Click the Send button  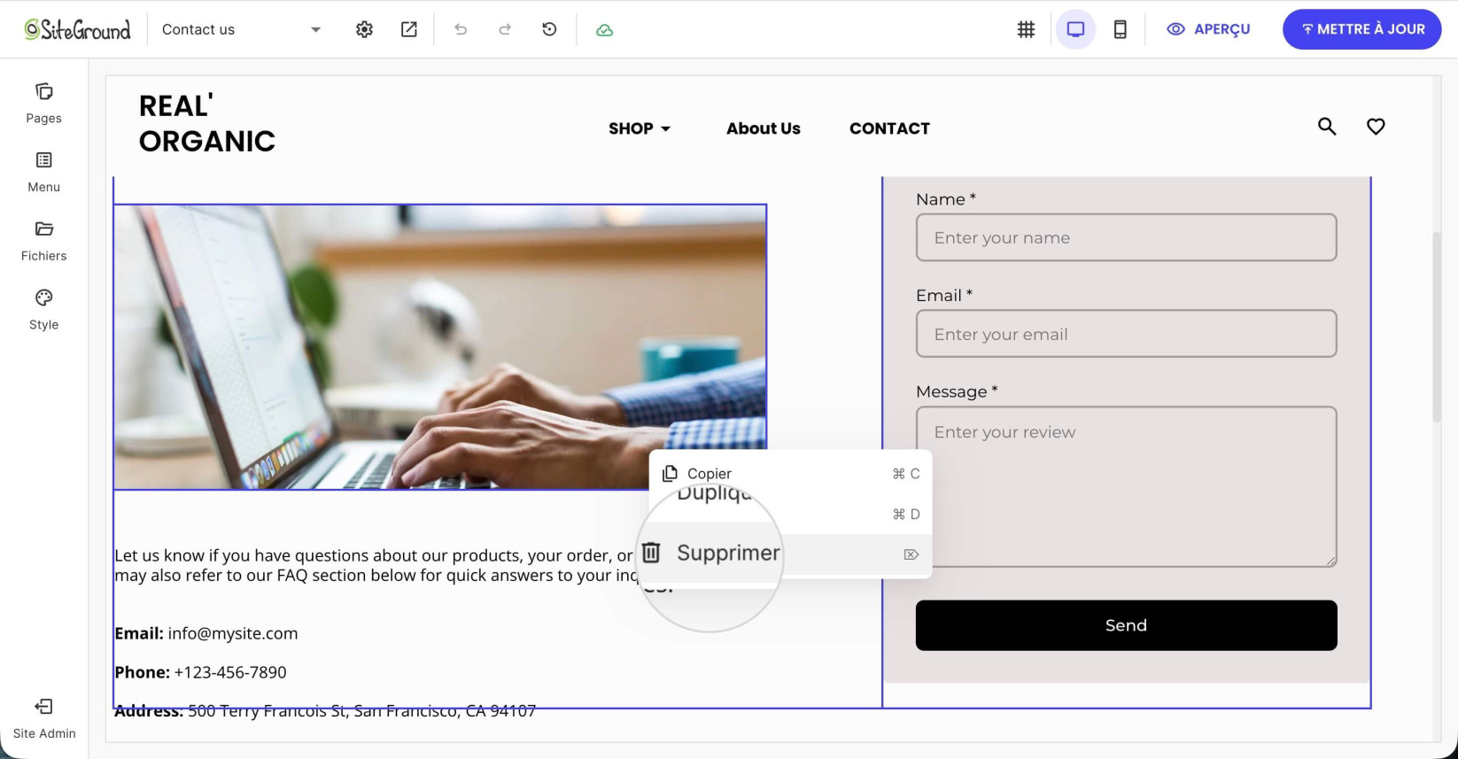coord(1126,625)
